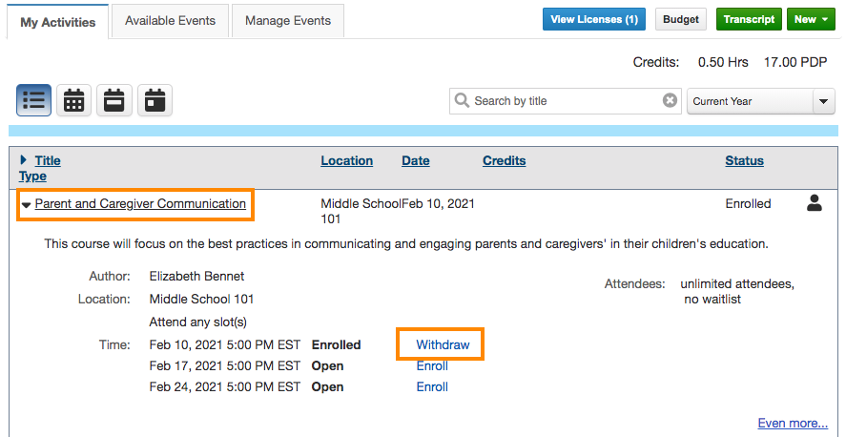Open the Available Events tab
The height and width of the screenshot is (437, 846).
point(170,20)
